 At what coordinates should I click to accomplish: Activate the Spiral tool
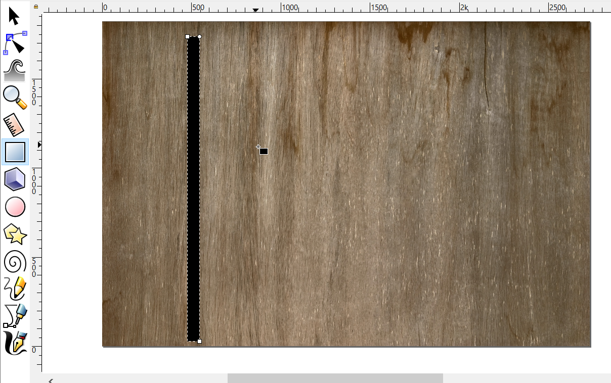tap(15, 261)
